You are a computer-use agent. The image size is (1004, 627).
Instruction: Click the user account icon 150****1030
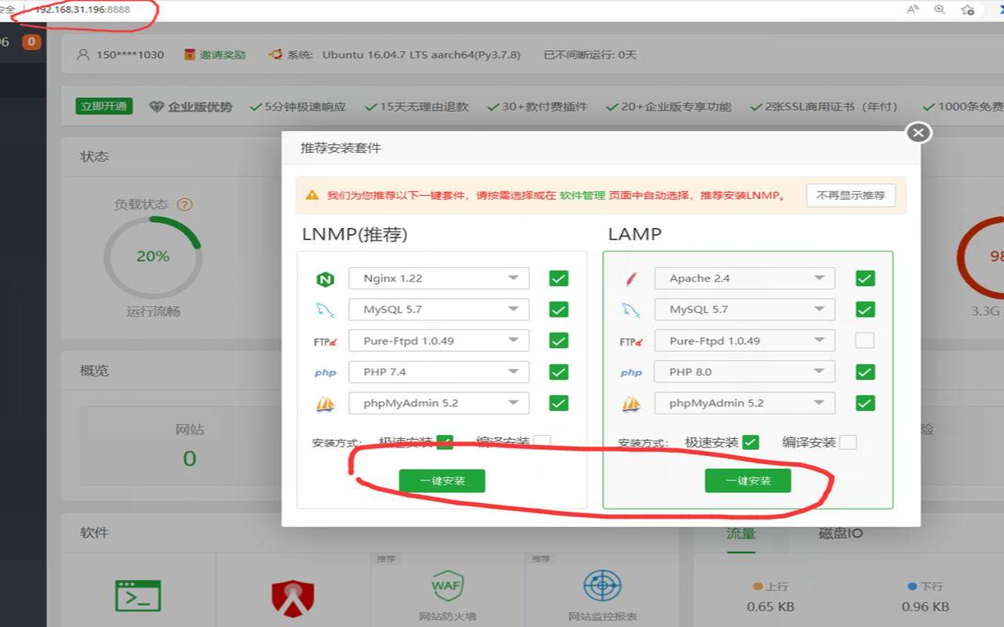click(83, 55)
